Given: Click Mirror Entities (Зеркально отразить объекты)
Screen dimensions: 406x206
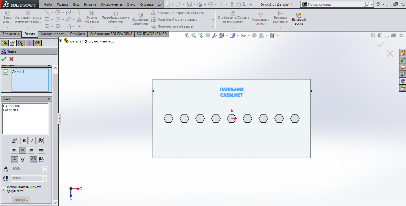Looking at the screenshot, I should tap(178, 13).
